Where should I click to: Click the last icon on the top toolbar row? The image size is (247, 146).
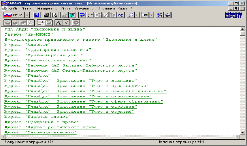(x=168, y=15)
